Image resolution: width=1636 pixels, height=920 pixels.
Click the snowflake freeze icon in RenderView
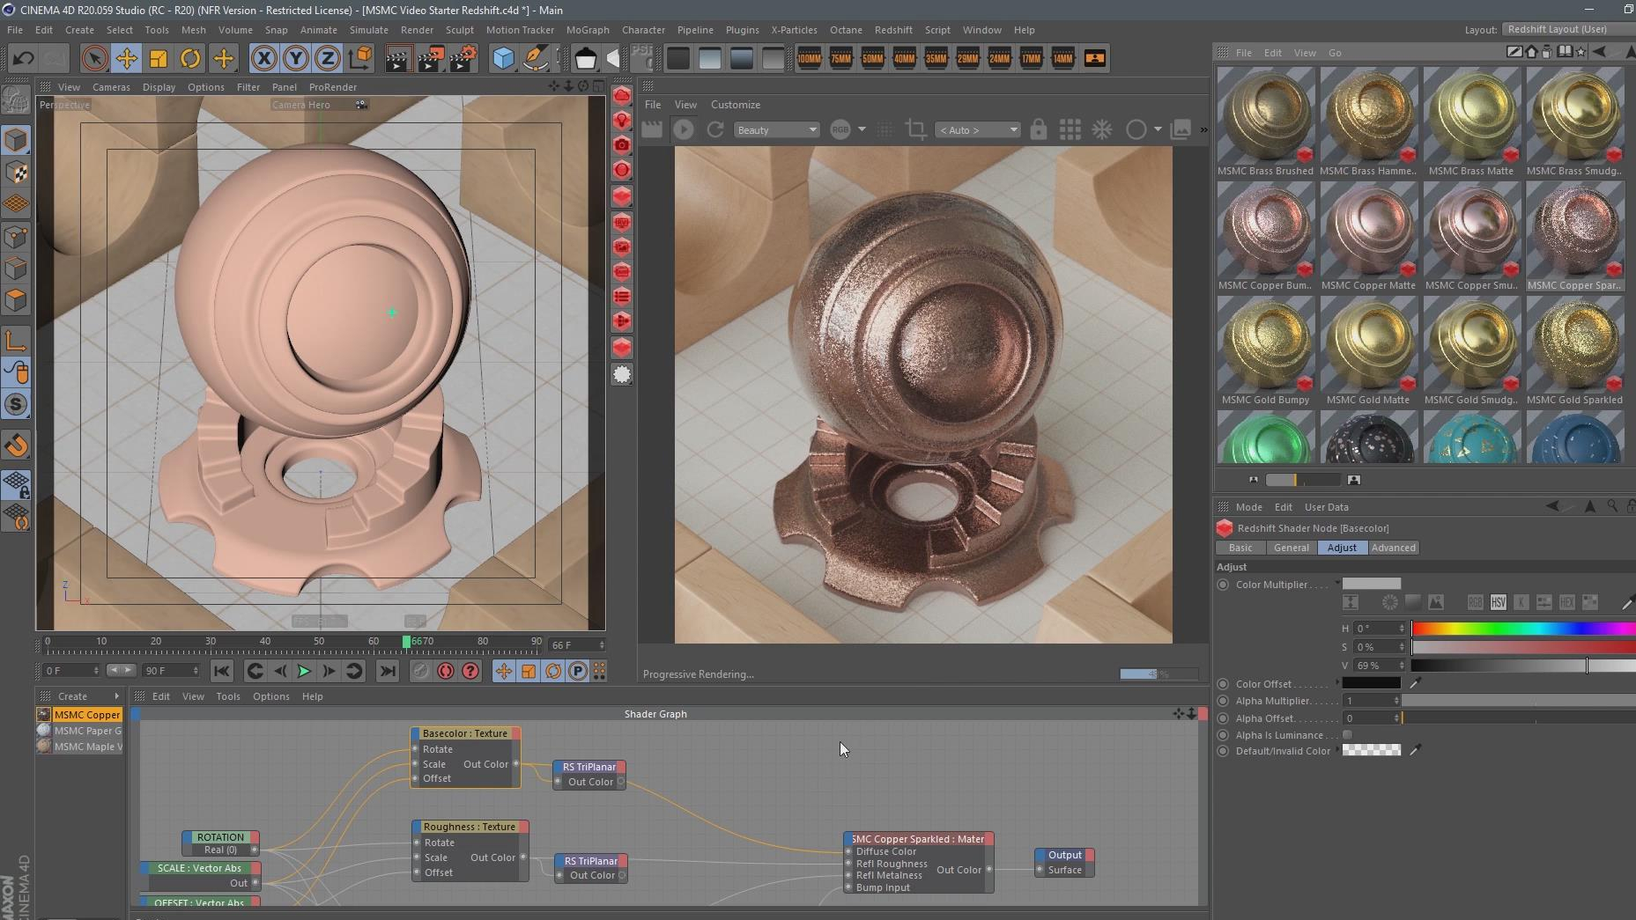point(1101,129)
